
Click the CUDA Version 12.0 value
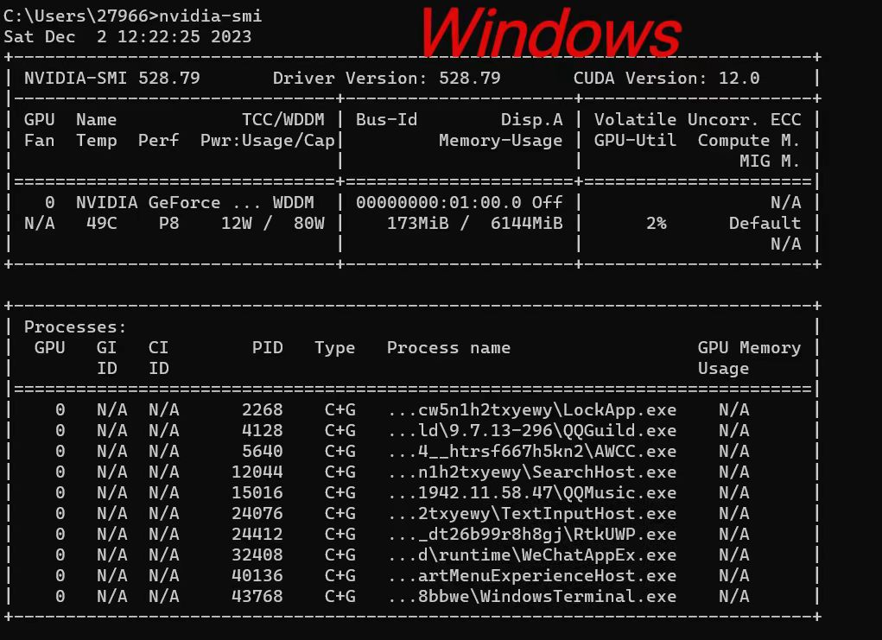pos(666,79)
